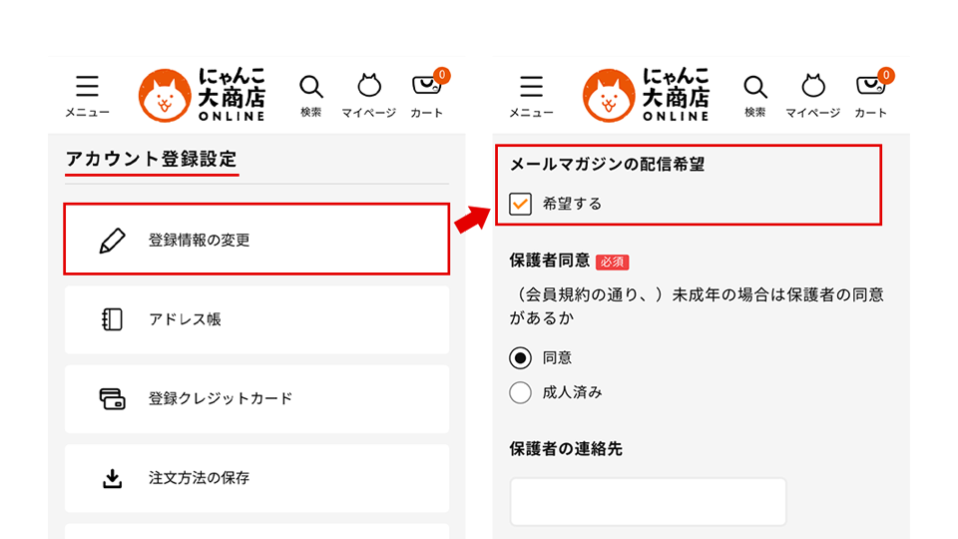Screen dimensions: 958x539
Task: Uncheck the 希望する newsletter checkbox
Action: 520,204
